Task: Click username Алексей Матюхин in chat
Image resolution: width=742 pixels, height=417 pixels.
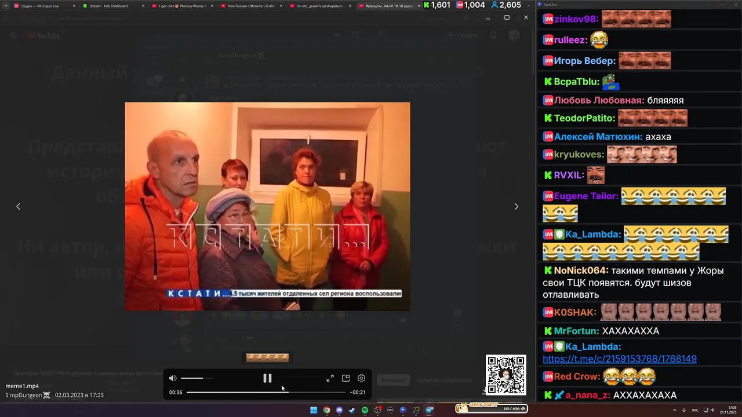Action: (x=597, y=137)
